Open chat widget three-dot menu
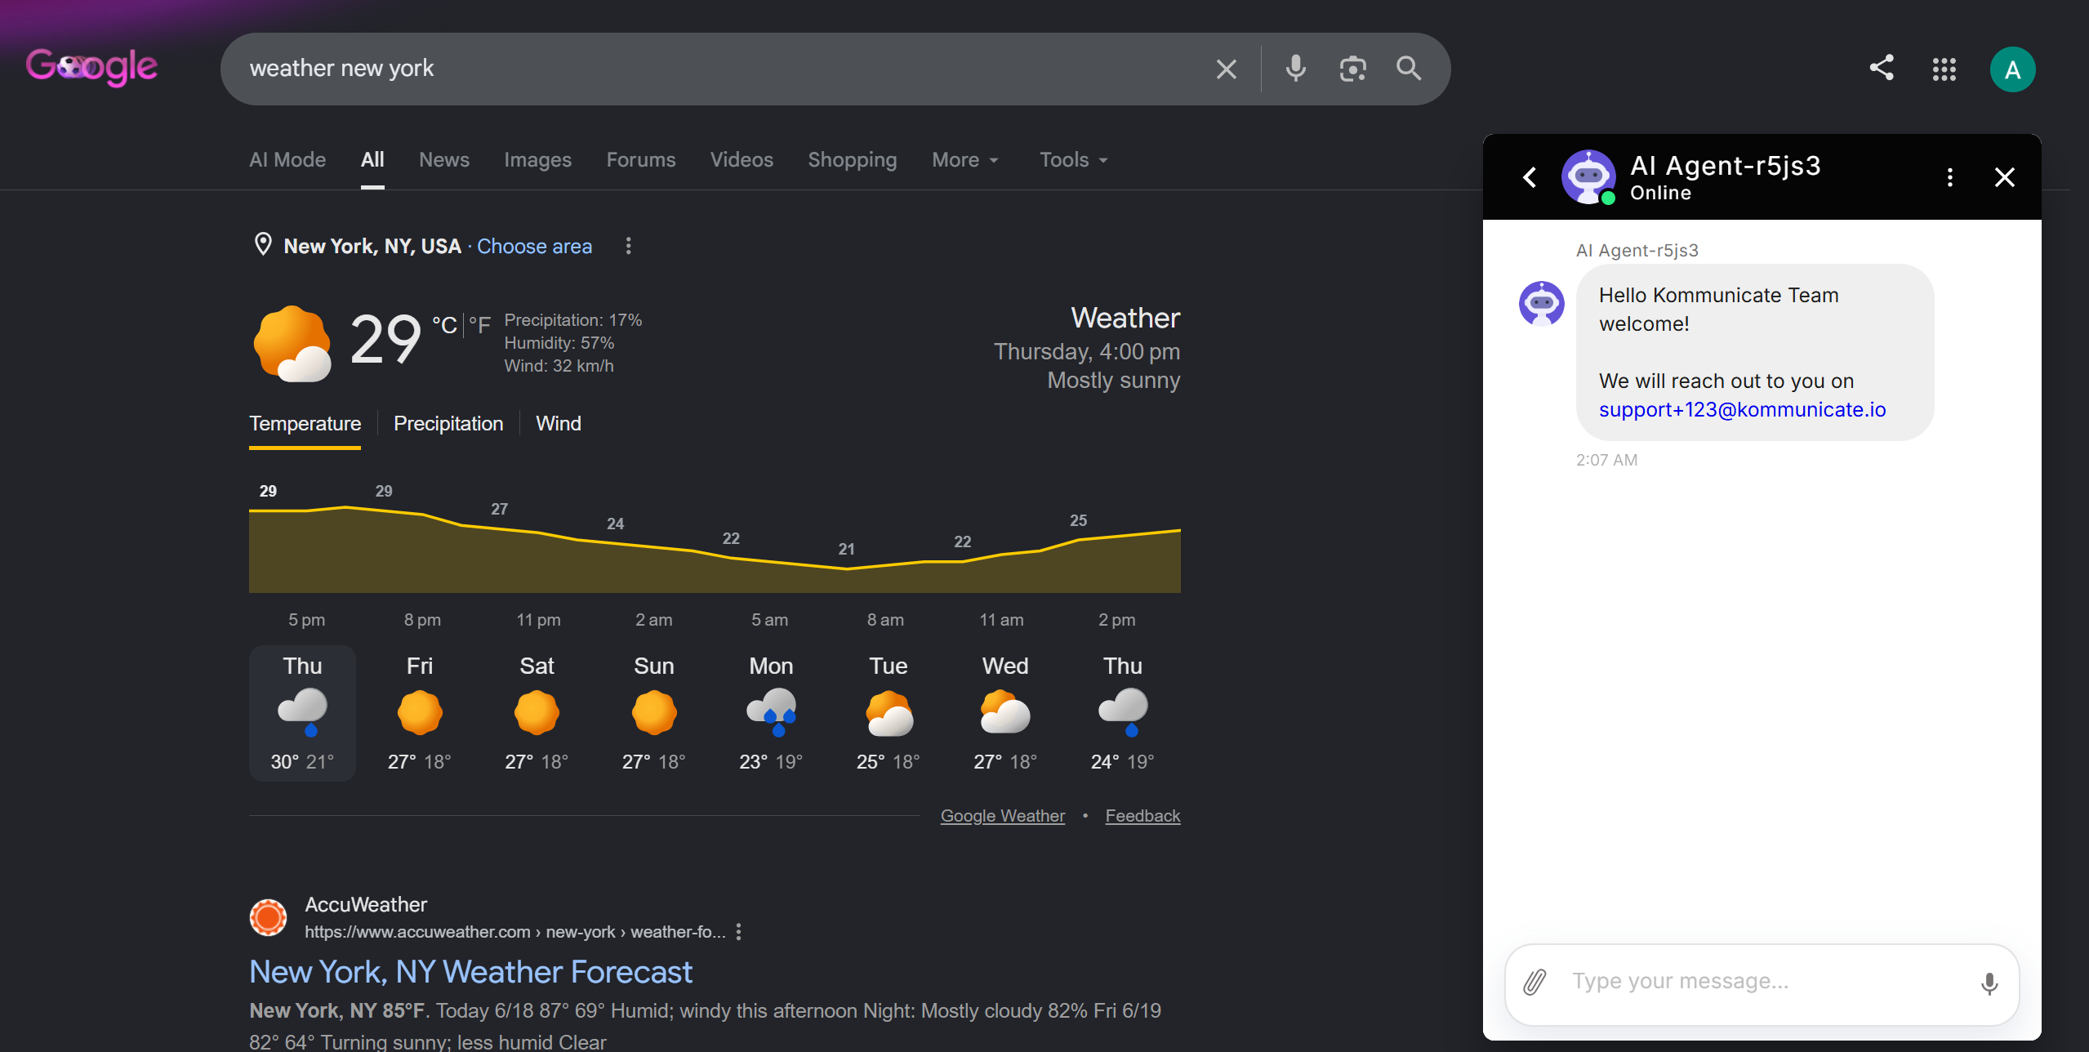This screenshot has width=2089, height=1052. coord(1950,177)
